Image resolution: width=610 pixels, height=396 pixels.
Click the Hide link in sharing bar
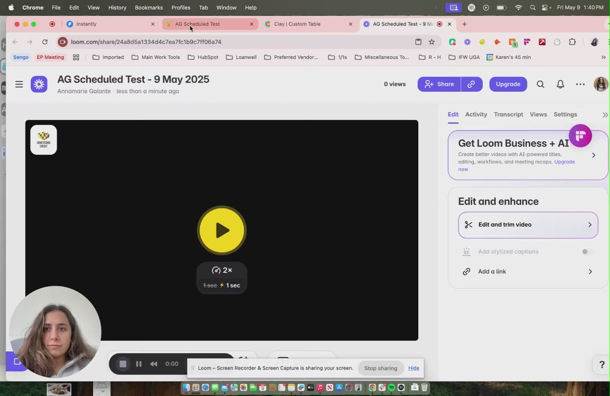[413, 368]
